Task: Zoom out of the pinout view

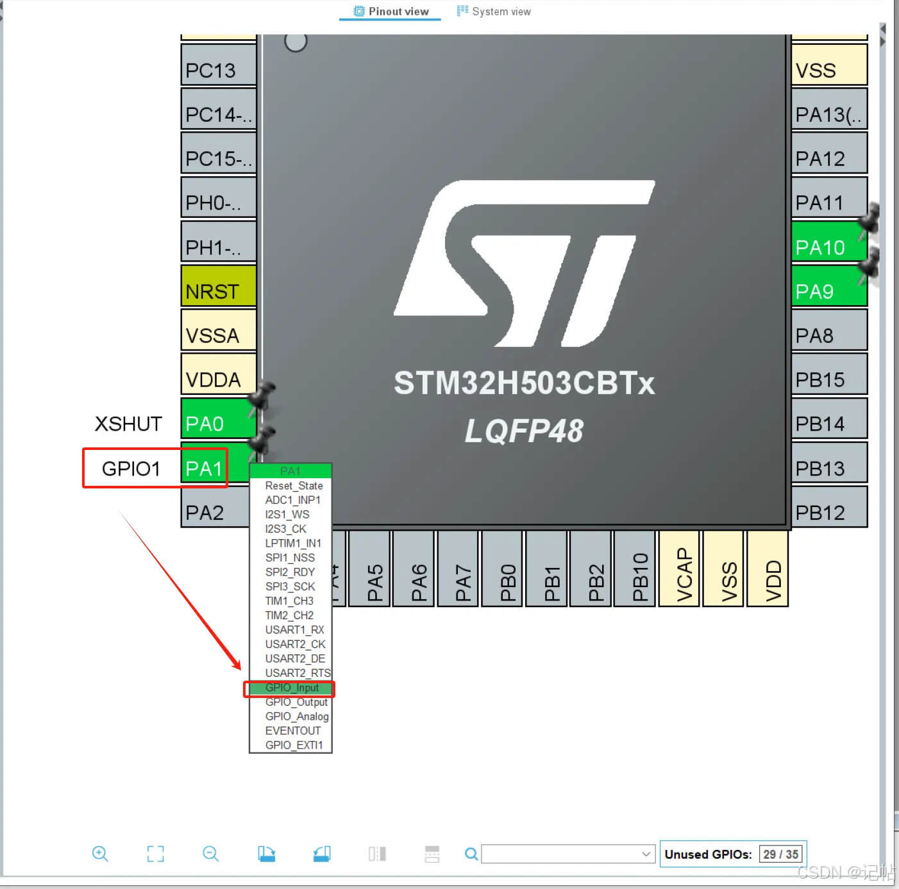Action: [x=211, y=854]
